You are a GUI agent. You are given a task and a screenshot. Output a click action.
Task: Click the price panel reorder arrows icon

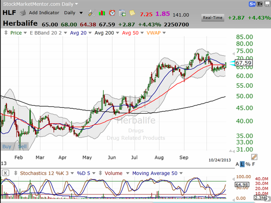pyautogui.click(x=6, y=32)
